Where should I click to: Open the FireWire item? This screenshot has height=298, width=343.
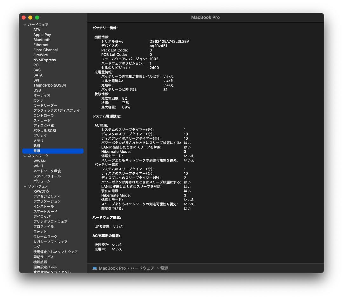[40, 55]
